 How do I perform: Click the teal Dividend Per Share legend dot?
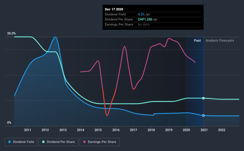(x=43, y=142)
